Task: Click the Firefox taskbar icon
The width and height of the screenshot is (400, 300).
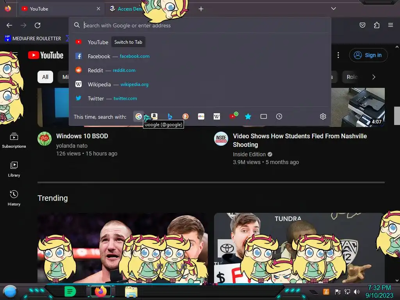Action: 101,291
